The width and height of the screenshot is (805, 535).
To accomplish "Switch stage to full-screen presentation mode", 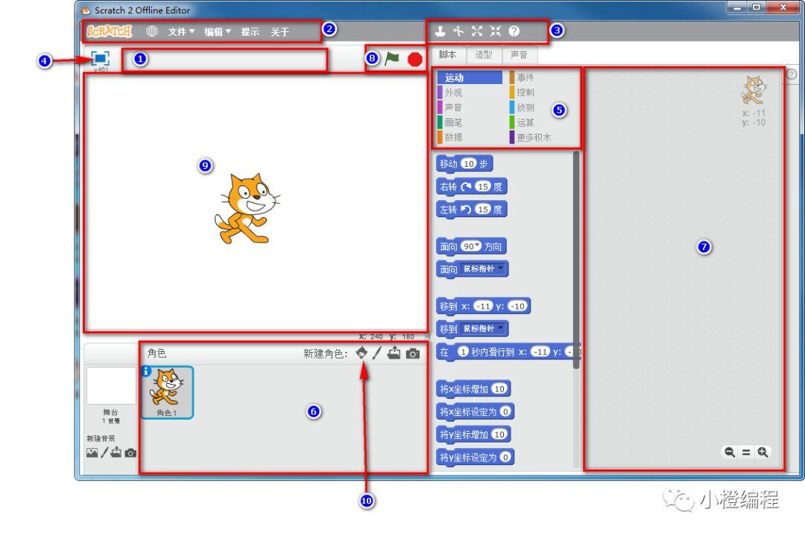I will click(x=100, y=58).
